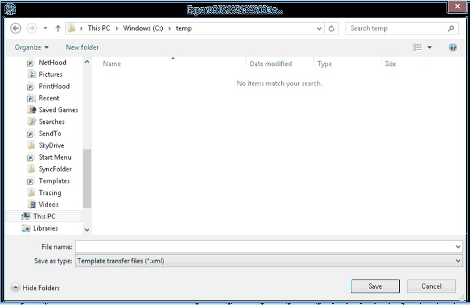
Task: Click the search magnifier icon
Action: pyautogui.click(x=451, y=29)
